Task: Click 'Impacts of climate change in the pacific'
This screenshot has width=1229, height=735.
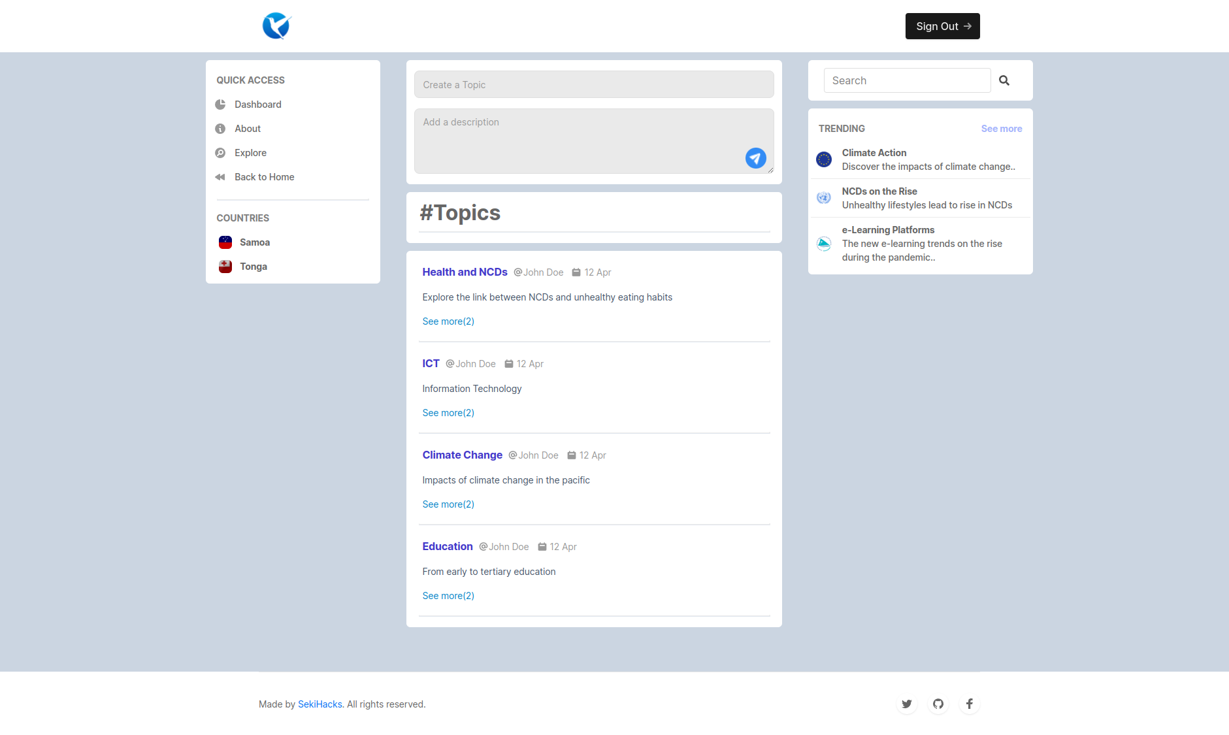Action: point(506,480)
